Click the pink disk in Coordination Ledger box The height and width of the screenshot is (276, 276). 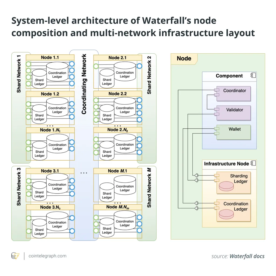point(226,214)
